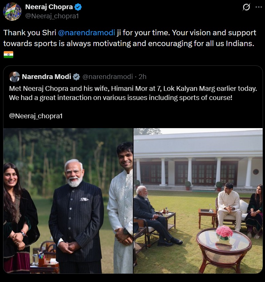This screenshot has height=282, width=265.
Task: Open the three-dot more options menu
Action: click(x=259, y=7)
